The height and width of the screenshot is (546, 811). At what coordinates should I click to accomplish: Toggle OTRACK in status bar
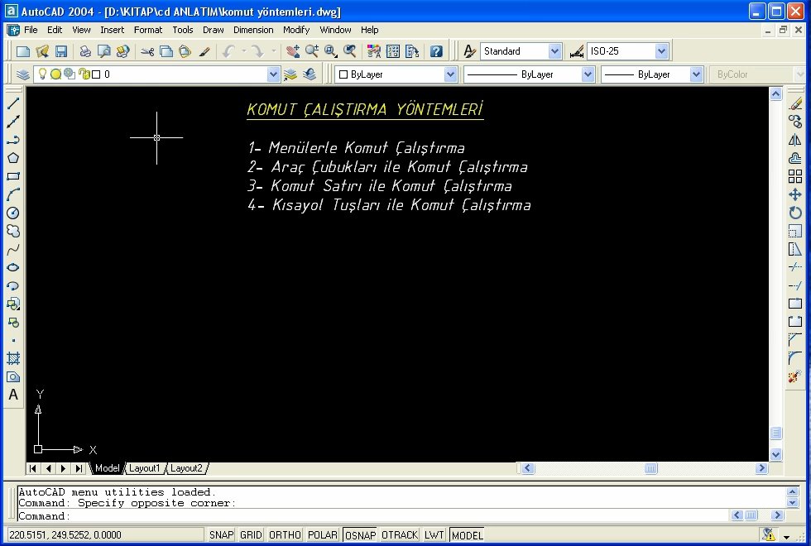click(400, 534)
